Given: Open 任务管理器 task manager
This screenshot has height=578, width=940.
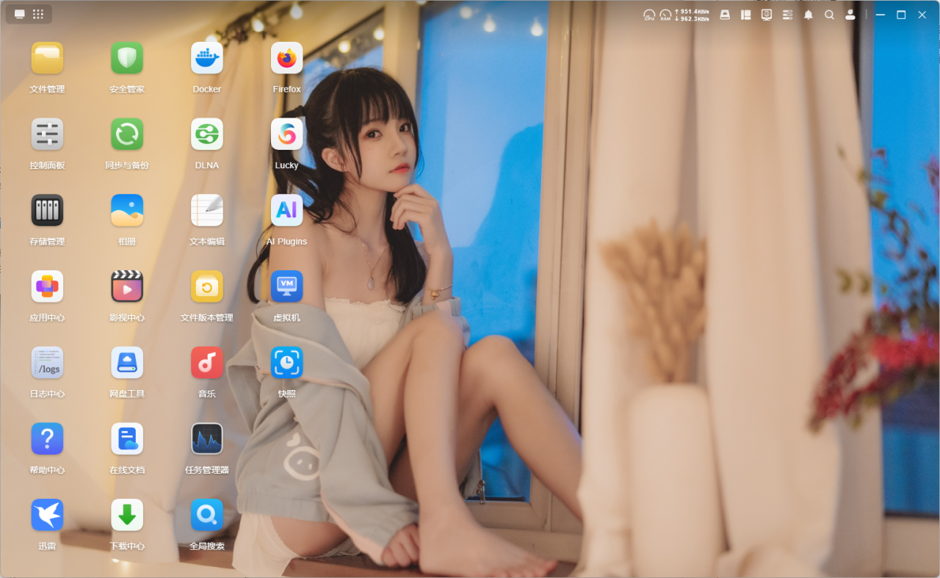Looking at the screenshot, I should coord(207,438).
